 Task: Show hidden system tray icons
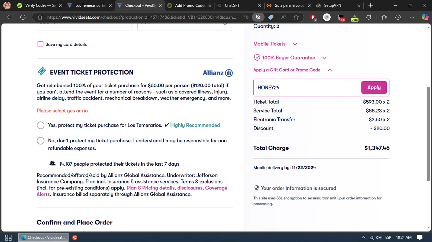tap(363, 238)
